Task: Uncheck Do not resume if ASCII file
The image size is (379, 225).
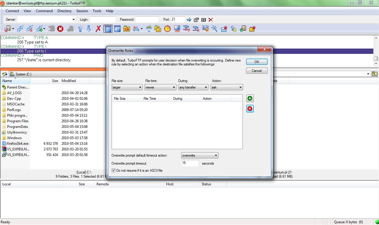Action: [113, 171]
